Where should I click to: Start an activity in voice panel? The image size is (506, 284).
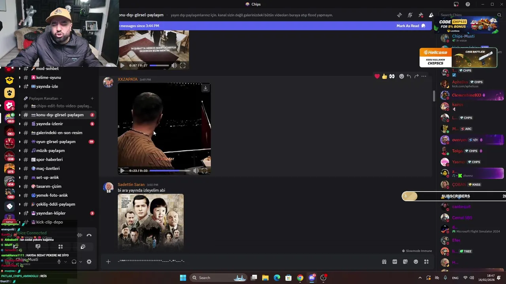coord(60,247)
